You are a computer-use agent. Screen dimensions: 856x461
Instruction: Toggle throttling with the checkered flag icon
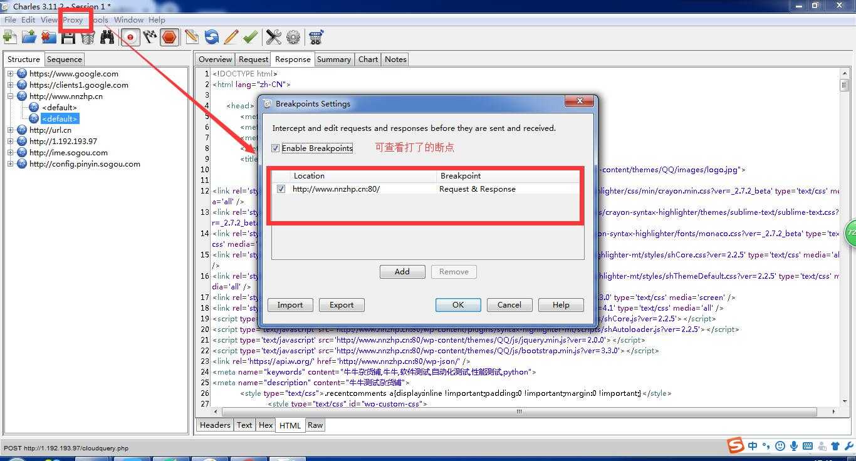coord(150,38)
